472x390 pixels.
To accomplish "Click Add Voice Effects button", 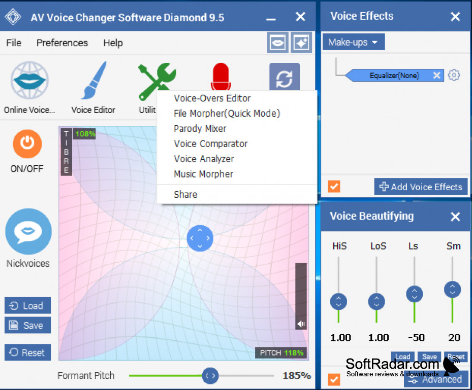I will [x=421, y=187].
